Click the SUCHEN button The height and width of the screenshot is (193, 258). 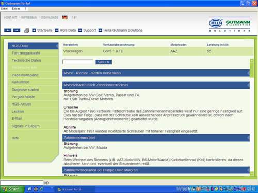coord(104,62)
